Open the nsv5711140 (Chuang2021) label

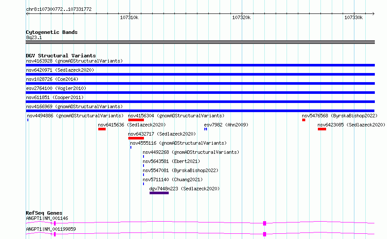tap(173, 179)
